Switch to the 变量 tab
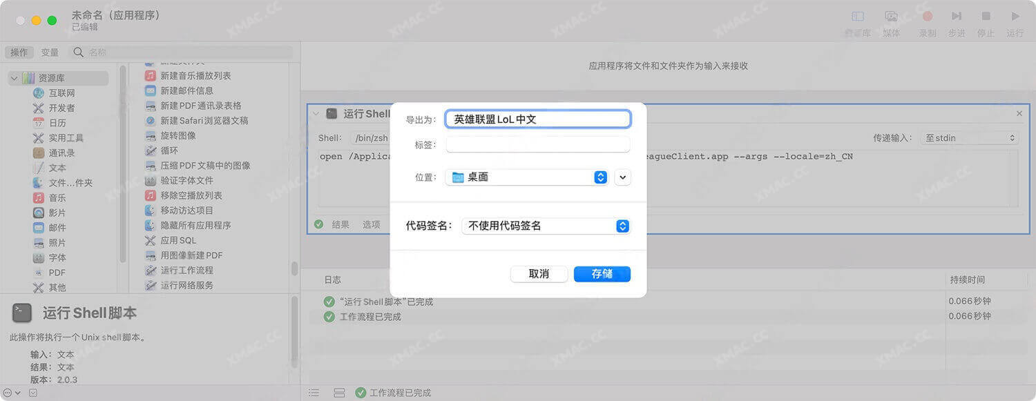Image resolution: width=1036 pixels, height=401 pixels. point(48,52)
